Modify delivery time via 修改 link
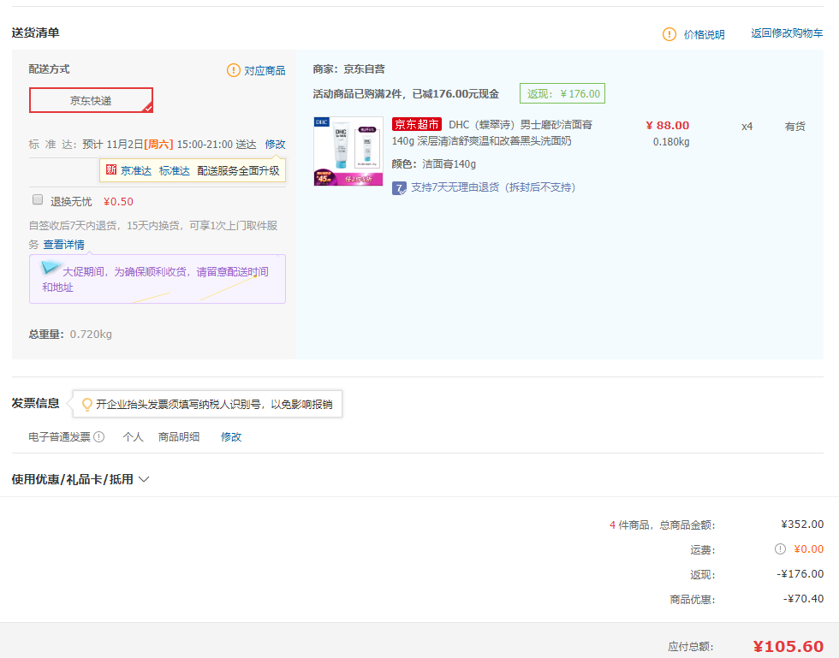Viewport: 839px width, 658px height. (x=275, y=145)
